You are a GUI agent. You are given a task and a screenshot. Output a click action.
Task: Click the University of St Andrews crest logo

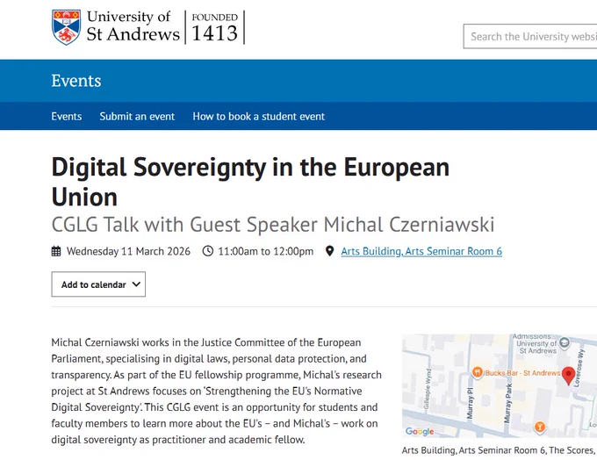click(66, 27)
